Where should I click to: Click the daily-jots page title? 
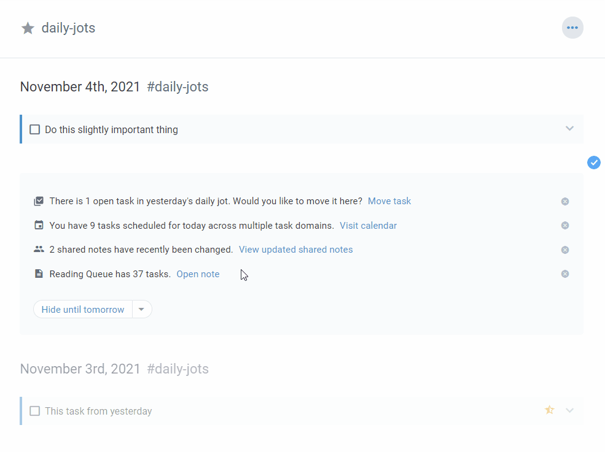[68, 28]
